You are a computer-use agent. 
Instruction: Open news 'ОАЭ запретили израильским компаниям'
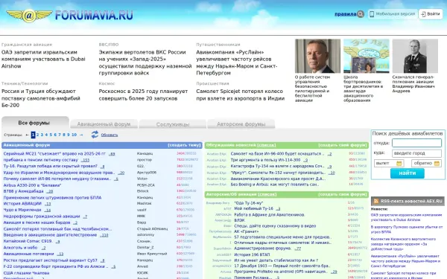pyautogui.click(x=43, y=60)
